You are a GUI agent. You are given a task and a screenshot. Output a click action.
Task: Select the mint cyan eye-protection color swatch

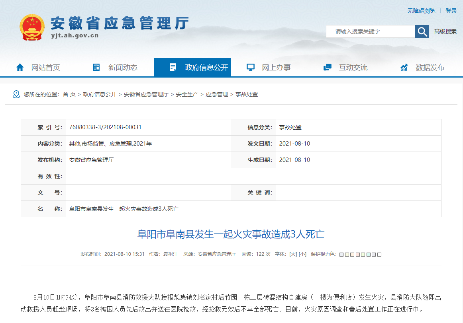point(369,255)
